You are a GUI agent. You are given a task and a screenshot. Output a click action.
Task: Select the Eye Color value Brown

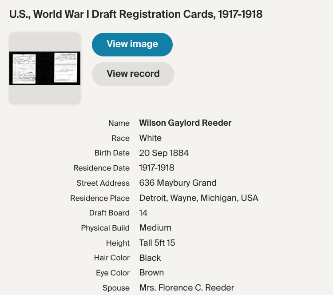151,273
